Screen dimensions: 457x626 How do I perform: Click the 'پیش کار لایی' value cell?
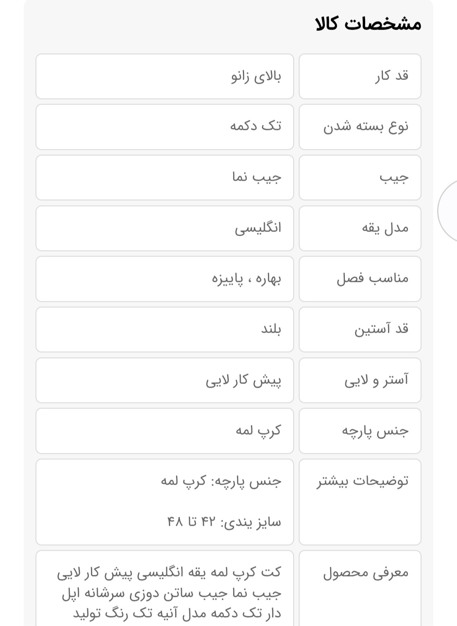[x=165, y=380]
